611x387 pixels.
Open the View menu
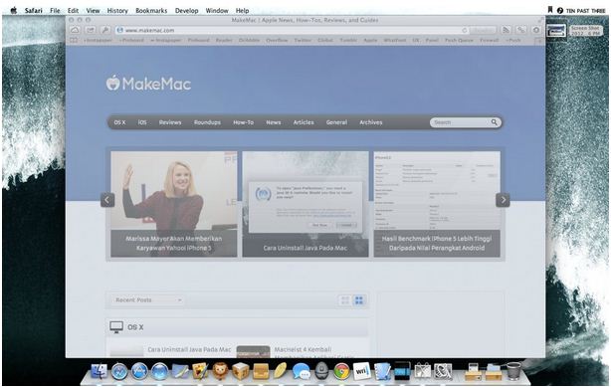pos(93,11)
